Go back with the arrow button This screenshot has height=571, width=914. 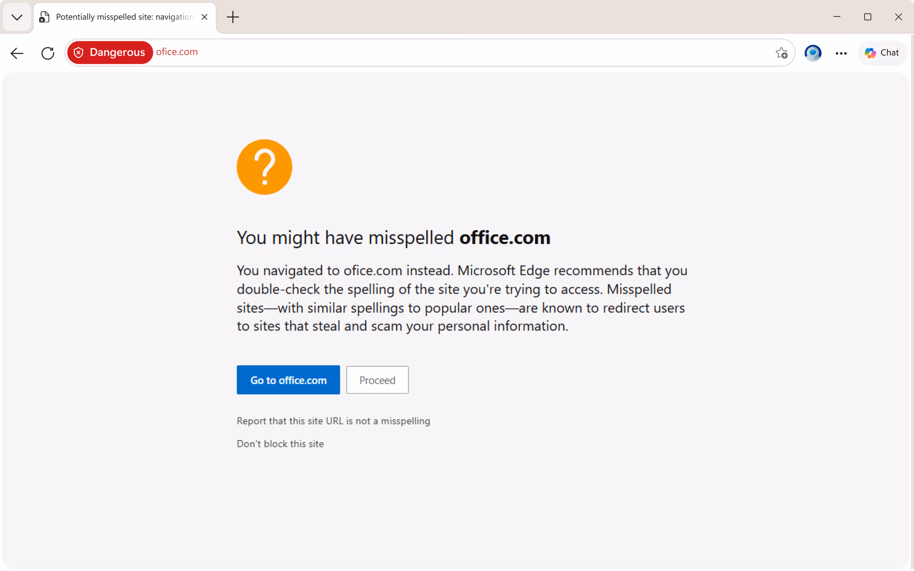click(17, 53)
